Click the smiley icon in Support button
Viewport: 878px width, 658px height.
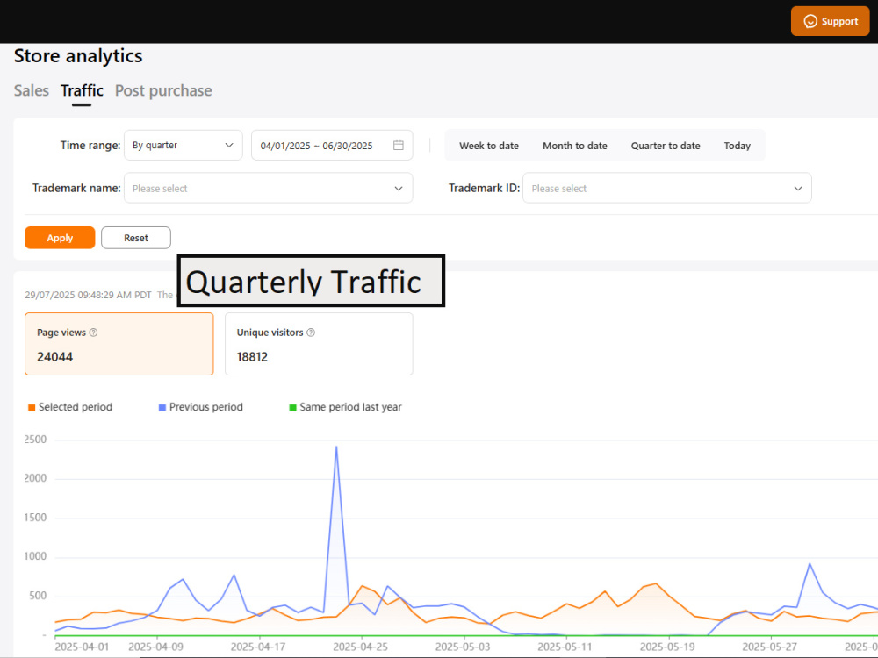point(810,21)
